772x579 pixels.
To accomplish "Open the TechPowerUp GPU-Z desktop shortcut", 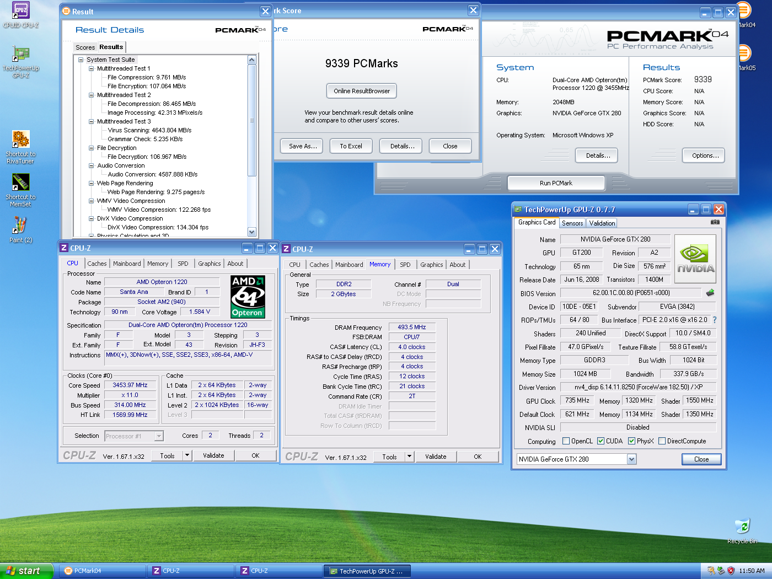I will (20, 61).
